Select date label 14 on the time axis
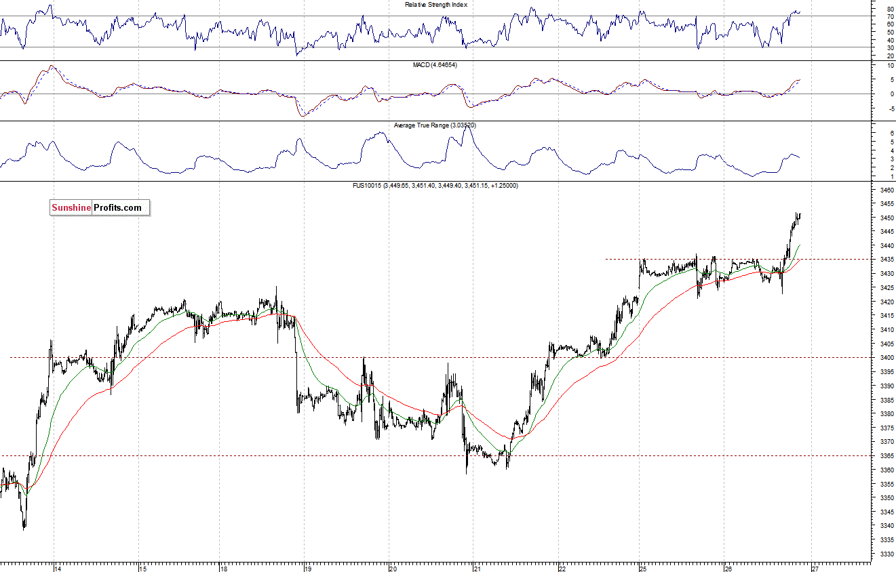Image resolution: width=896 pixels, height=572 pixels. tap(58, 568)
